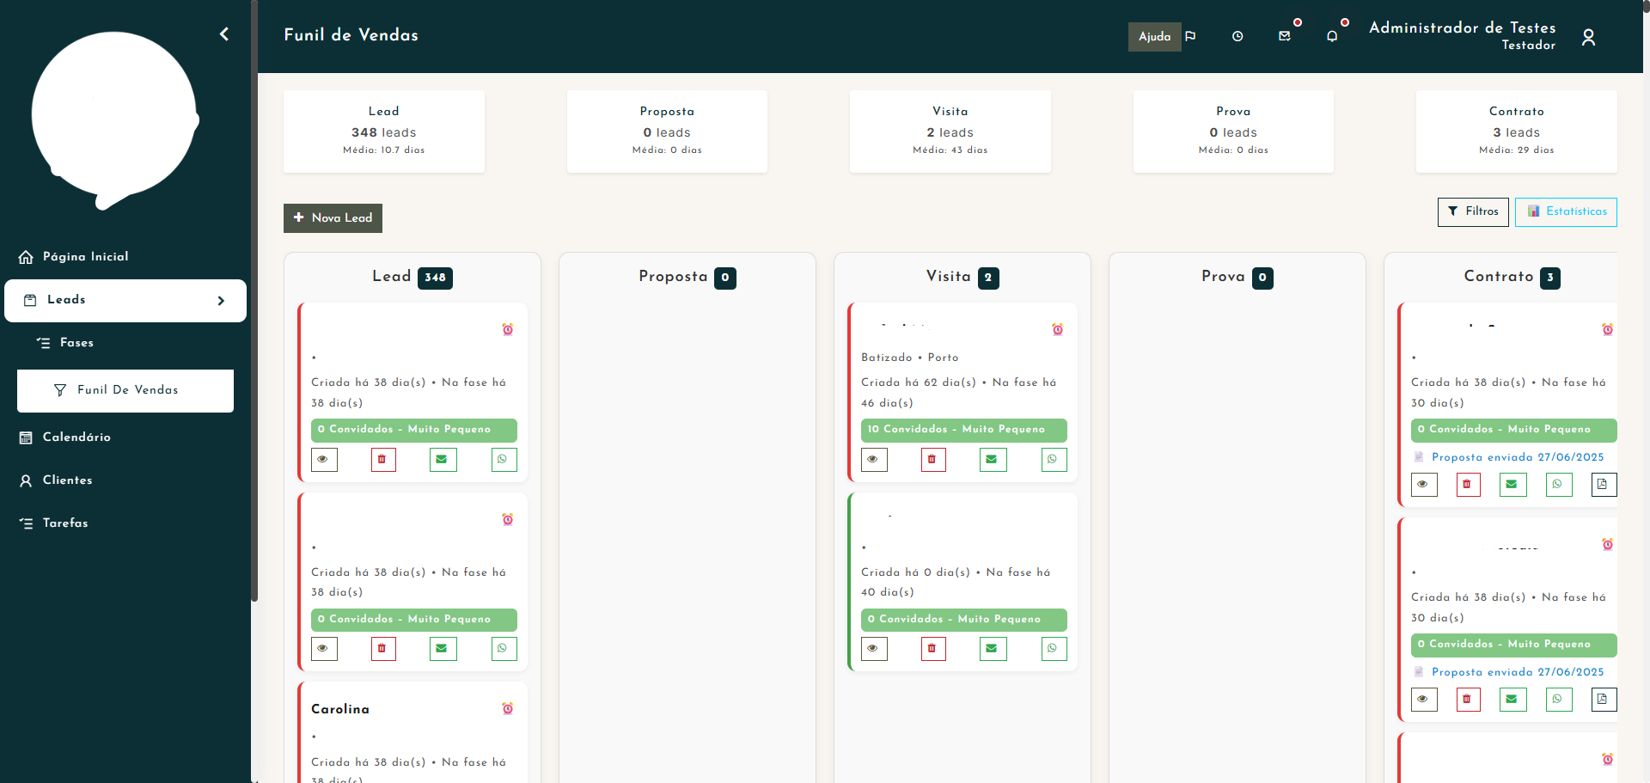Click the Nova Lead button
This screenshot has width=1650, height=783.
(x=333, y=218)
